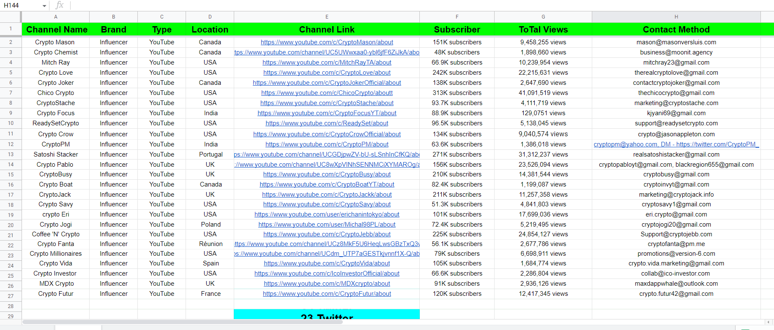Select the Poland location cell
Screen dimensions: 774x330
[210, 225]
